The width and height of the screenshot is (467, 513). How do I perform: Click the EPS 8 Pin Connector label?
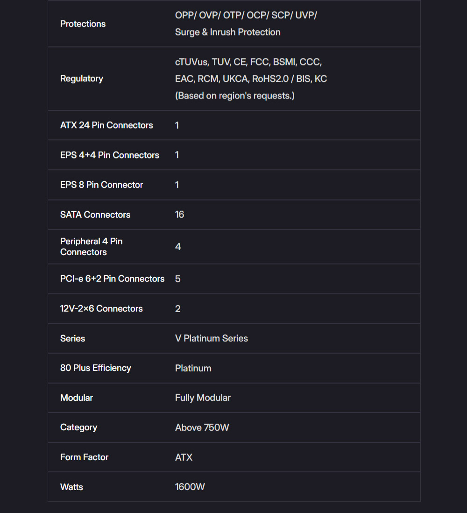point(101,185)
